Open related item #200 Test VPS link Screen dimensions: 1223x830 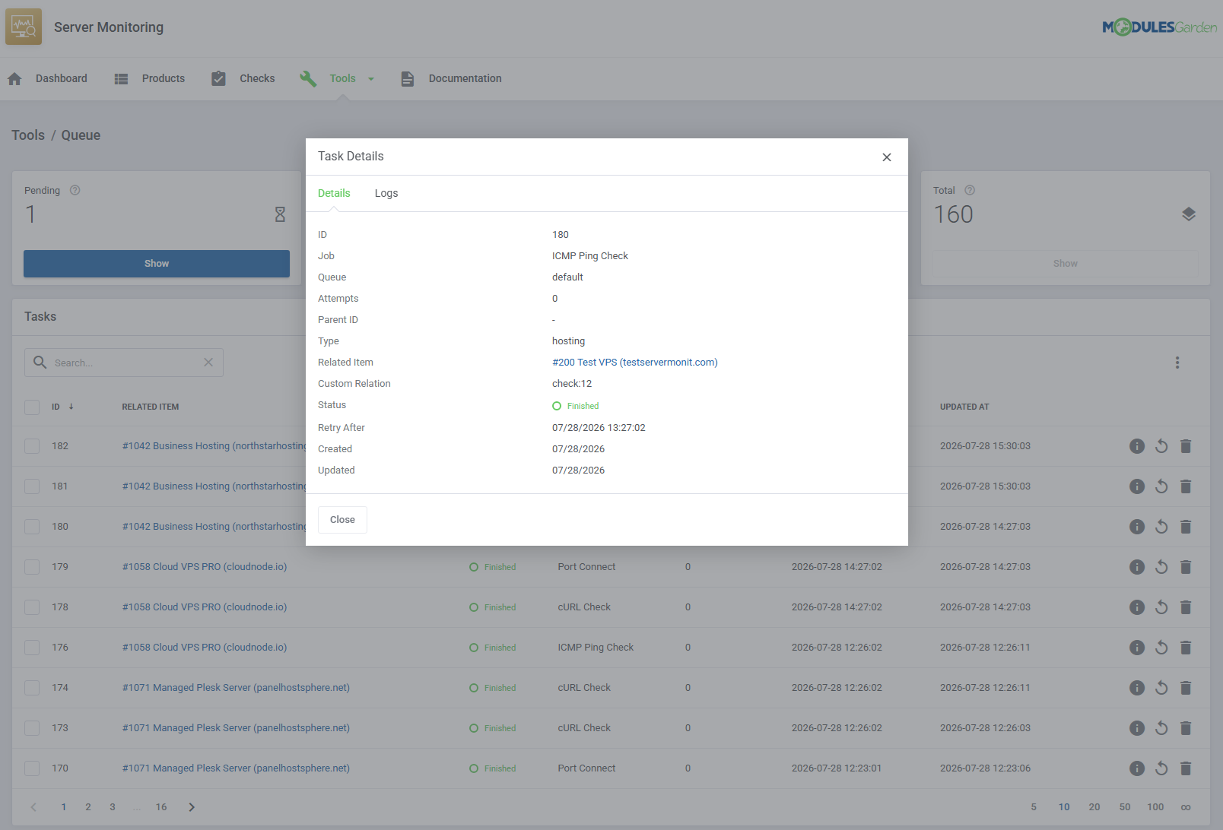pyautogui.click(x=635, y=363)
